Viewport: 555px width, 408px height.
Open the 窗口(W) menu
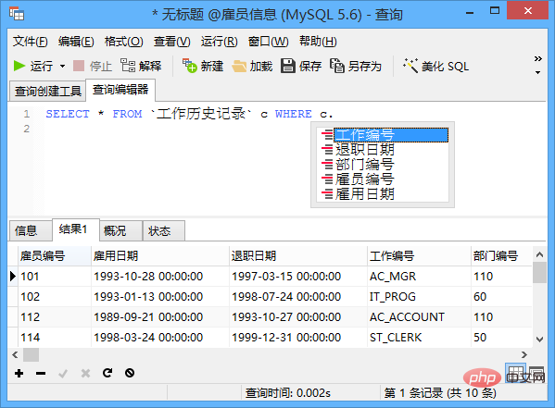[268, 42]
